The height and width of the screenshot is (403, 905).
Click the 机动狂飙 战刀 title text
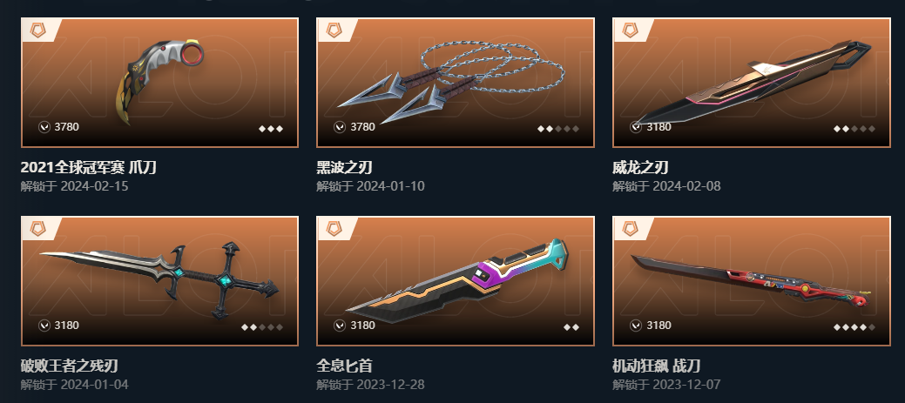tap(656, 366)
